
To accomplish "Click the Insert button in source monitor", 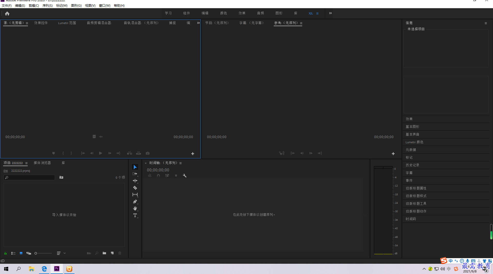I will [x=129, y=153].
